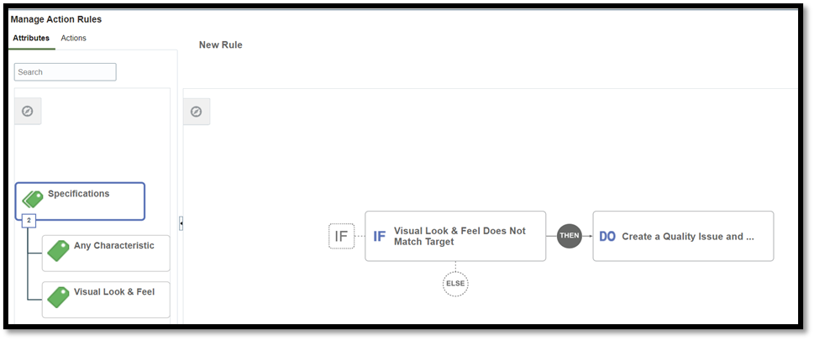The width and height of the screenshot is (814, 340).
Task: Click the attribute Search field
Action: (x=66, y=72)
